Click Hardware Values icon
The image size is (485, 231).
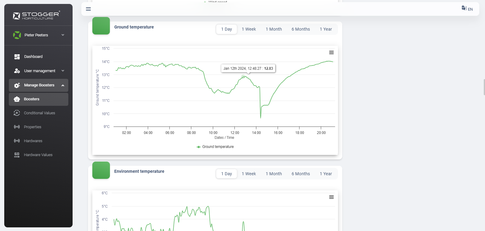pyautogui.click(x=17, y=155)
